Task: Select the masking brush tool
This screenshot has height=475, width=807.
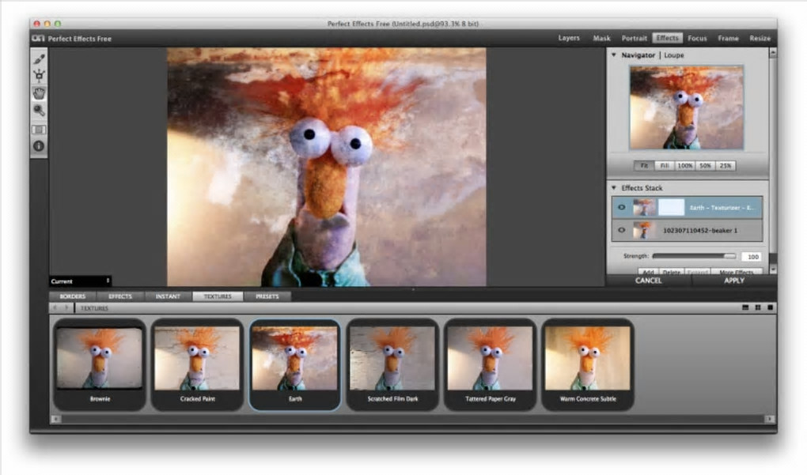Action: (x=39, y=59)
